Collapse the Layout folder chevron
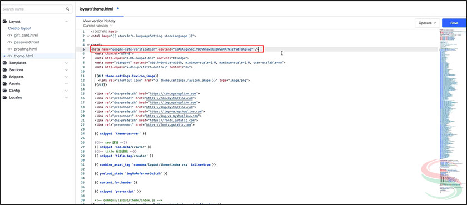467x205 pixels. [x=66, y=22]
